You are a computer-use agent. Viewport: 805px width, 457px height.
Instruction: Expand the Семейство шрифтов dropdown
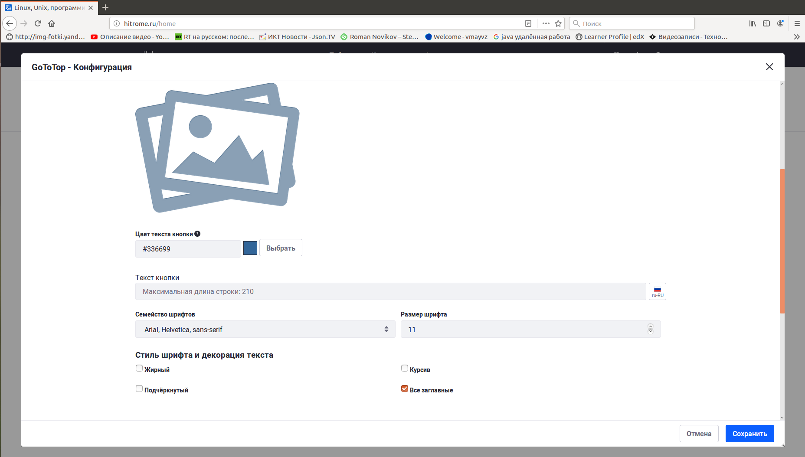(265, 330)
